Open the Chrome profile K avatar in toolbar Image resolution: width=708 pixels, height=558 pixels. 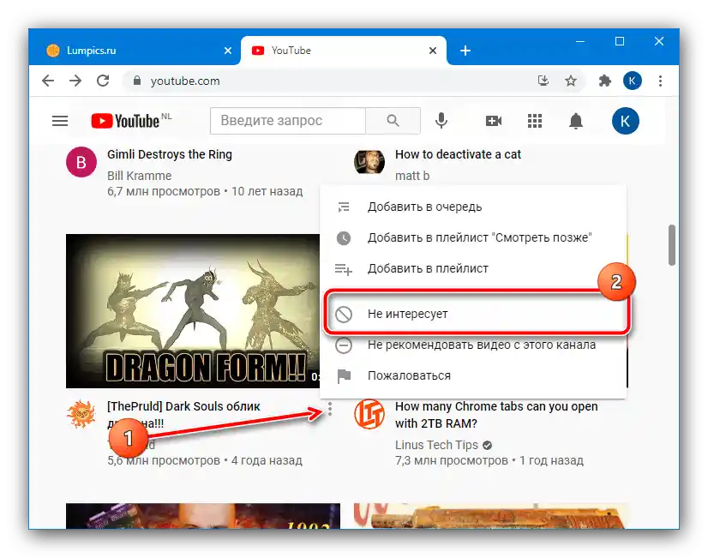[633, 81]
